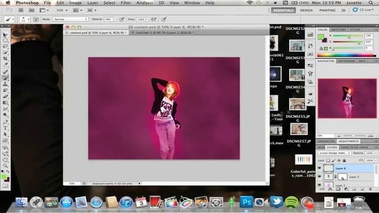The image size is (379, 213).
Task: Click the Create new layer icon
Action: (362, 189)
